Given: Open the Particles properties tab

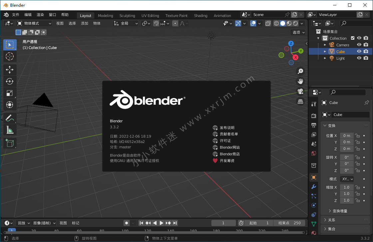Looking at the screenshot, I should click(x=314, y=196).
